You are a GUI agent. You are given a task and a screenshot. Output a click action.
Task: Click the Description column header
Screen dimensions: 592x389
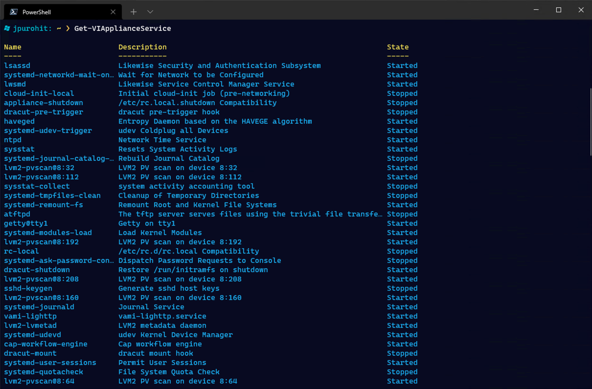coord(142,47)
